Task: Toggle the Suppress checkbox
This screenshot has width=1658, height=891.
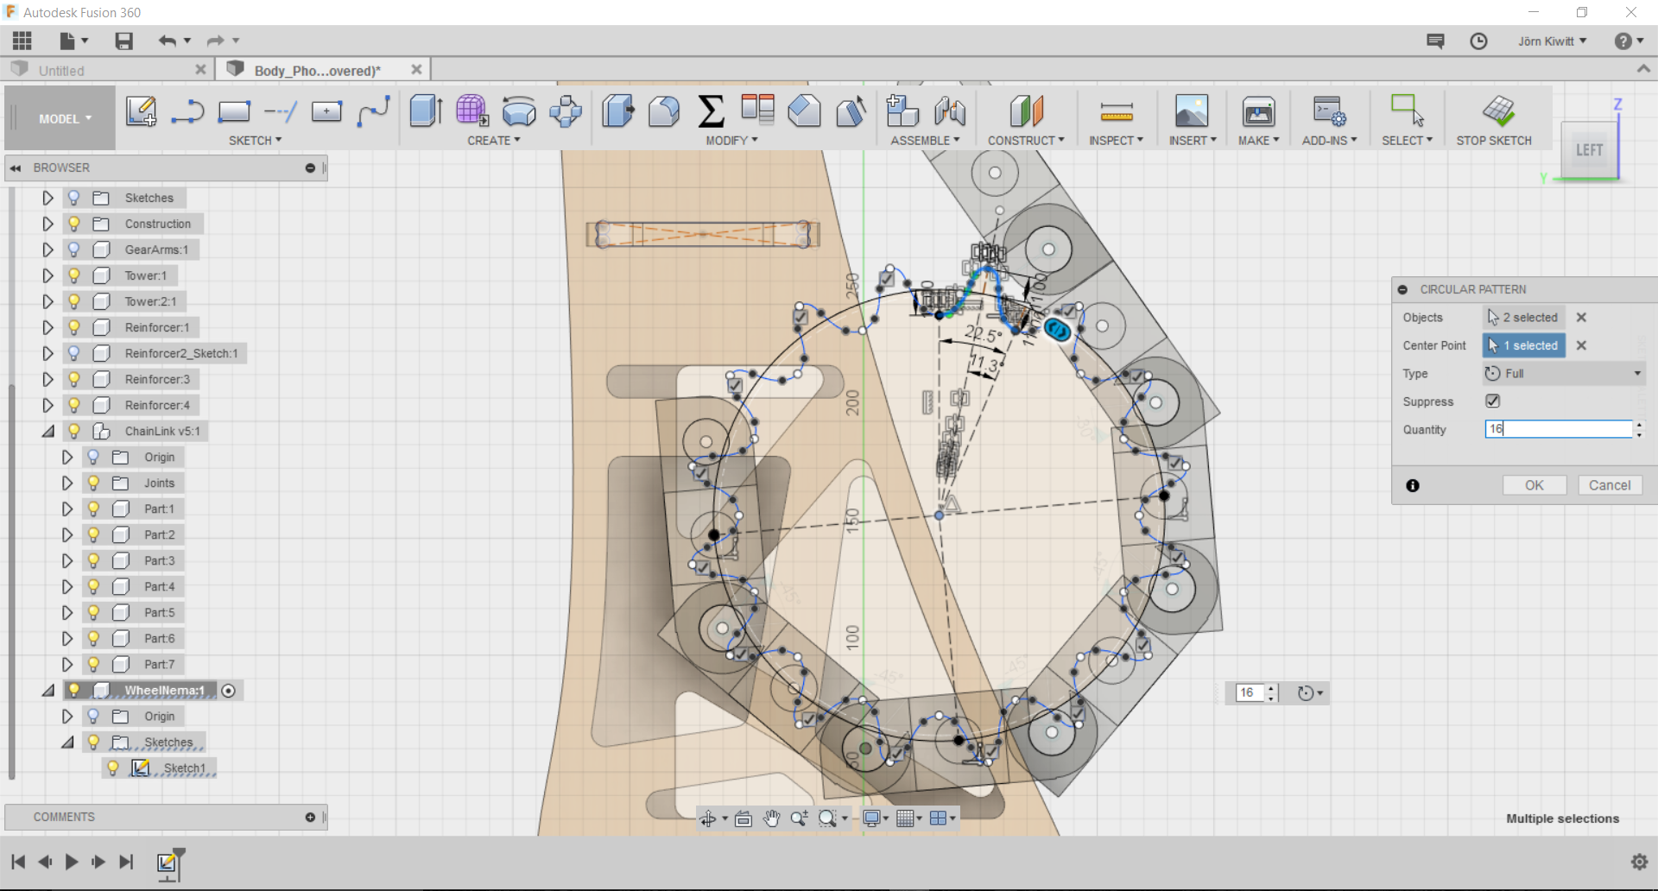Action: 1492,401
